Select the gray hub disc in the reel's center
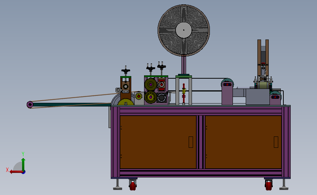The image size is (317, 195). (184, 30)
